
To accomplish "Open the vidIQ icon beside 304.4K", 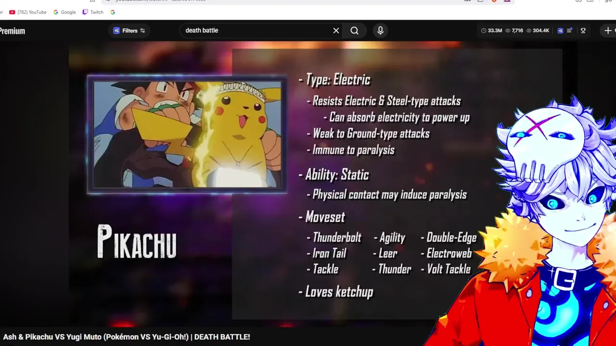I will pyautogui.click(x=560, y=31).
